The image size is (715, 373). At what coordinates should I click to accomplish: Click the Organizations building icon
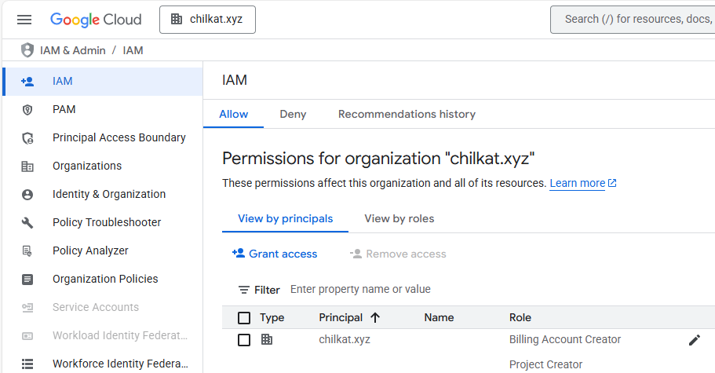tap(27, 166)
